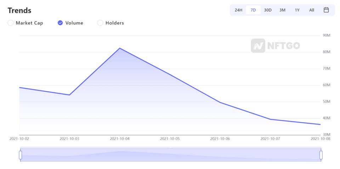The height and width of the screenshot is (169, 340).
Task: Click the mini chart range selector area
Action: click(x=171, y=155)
